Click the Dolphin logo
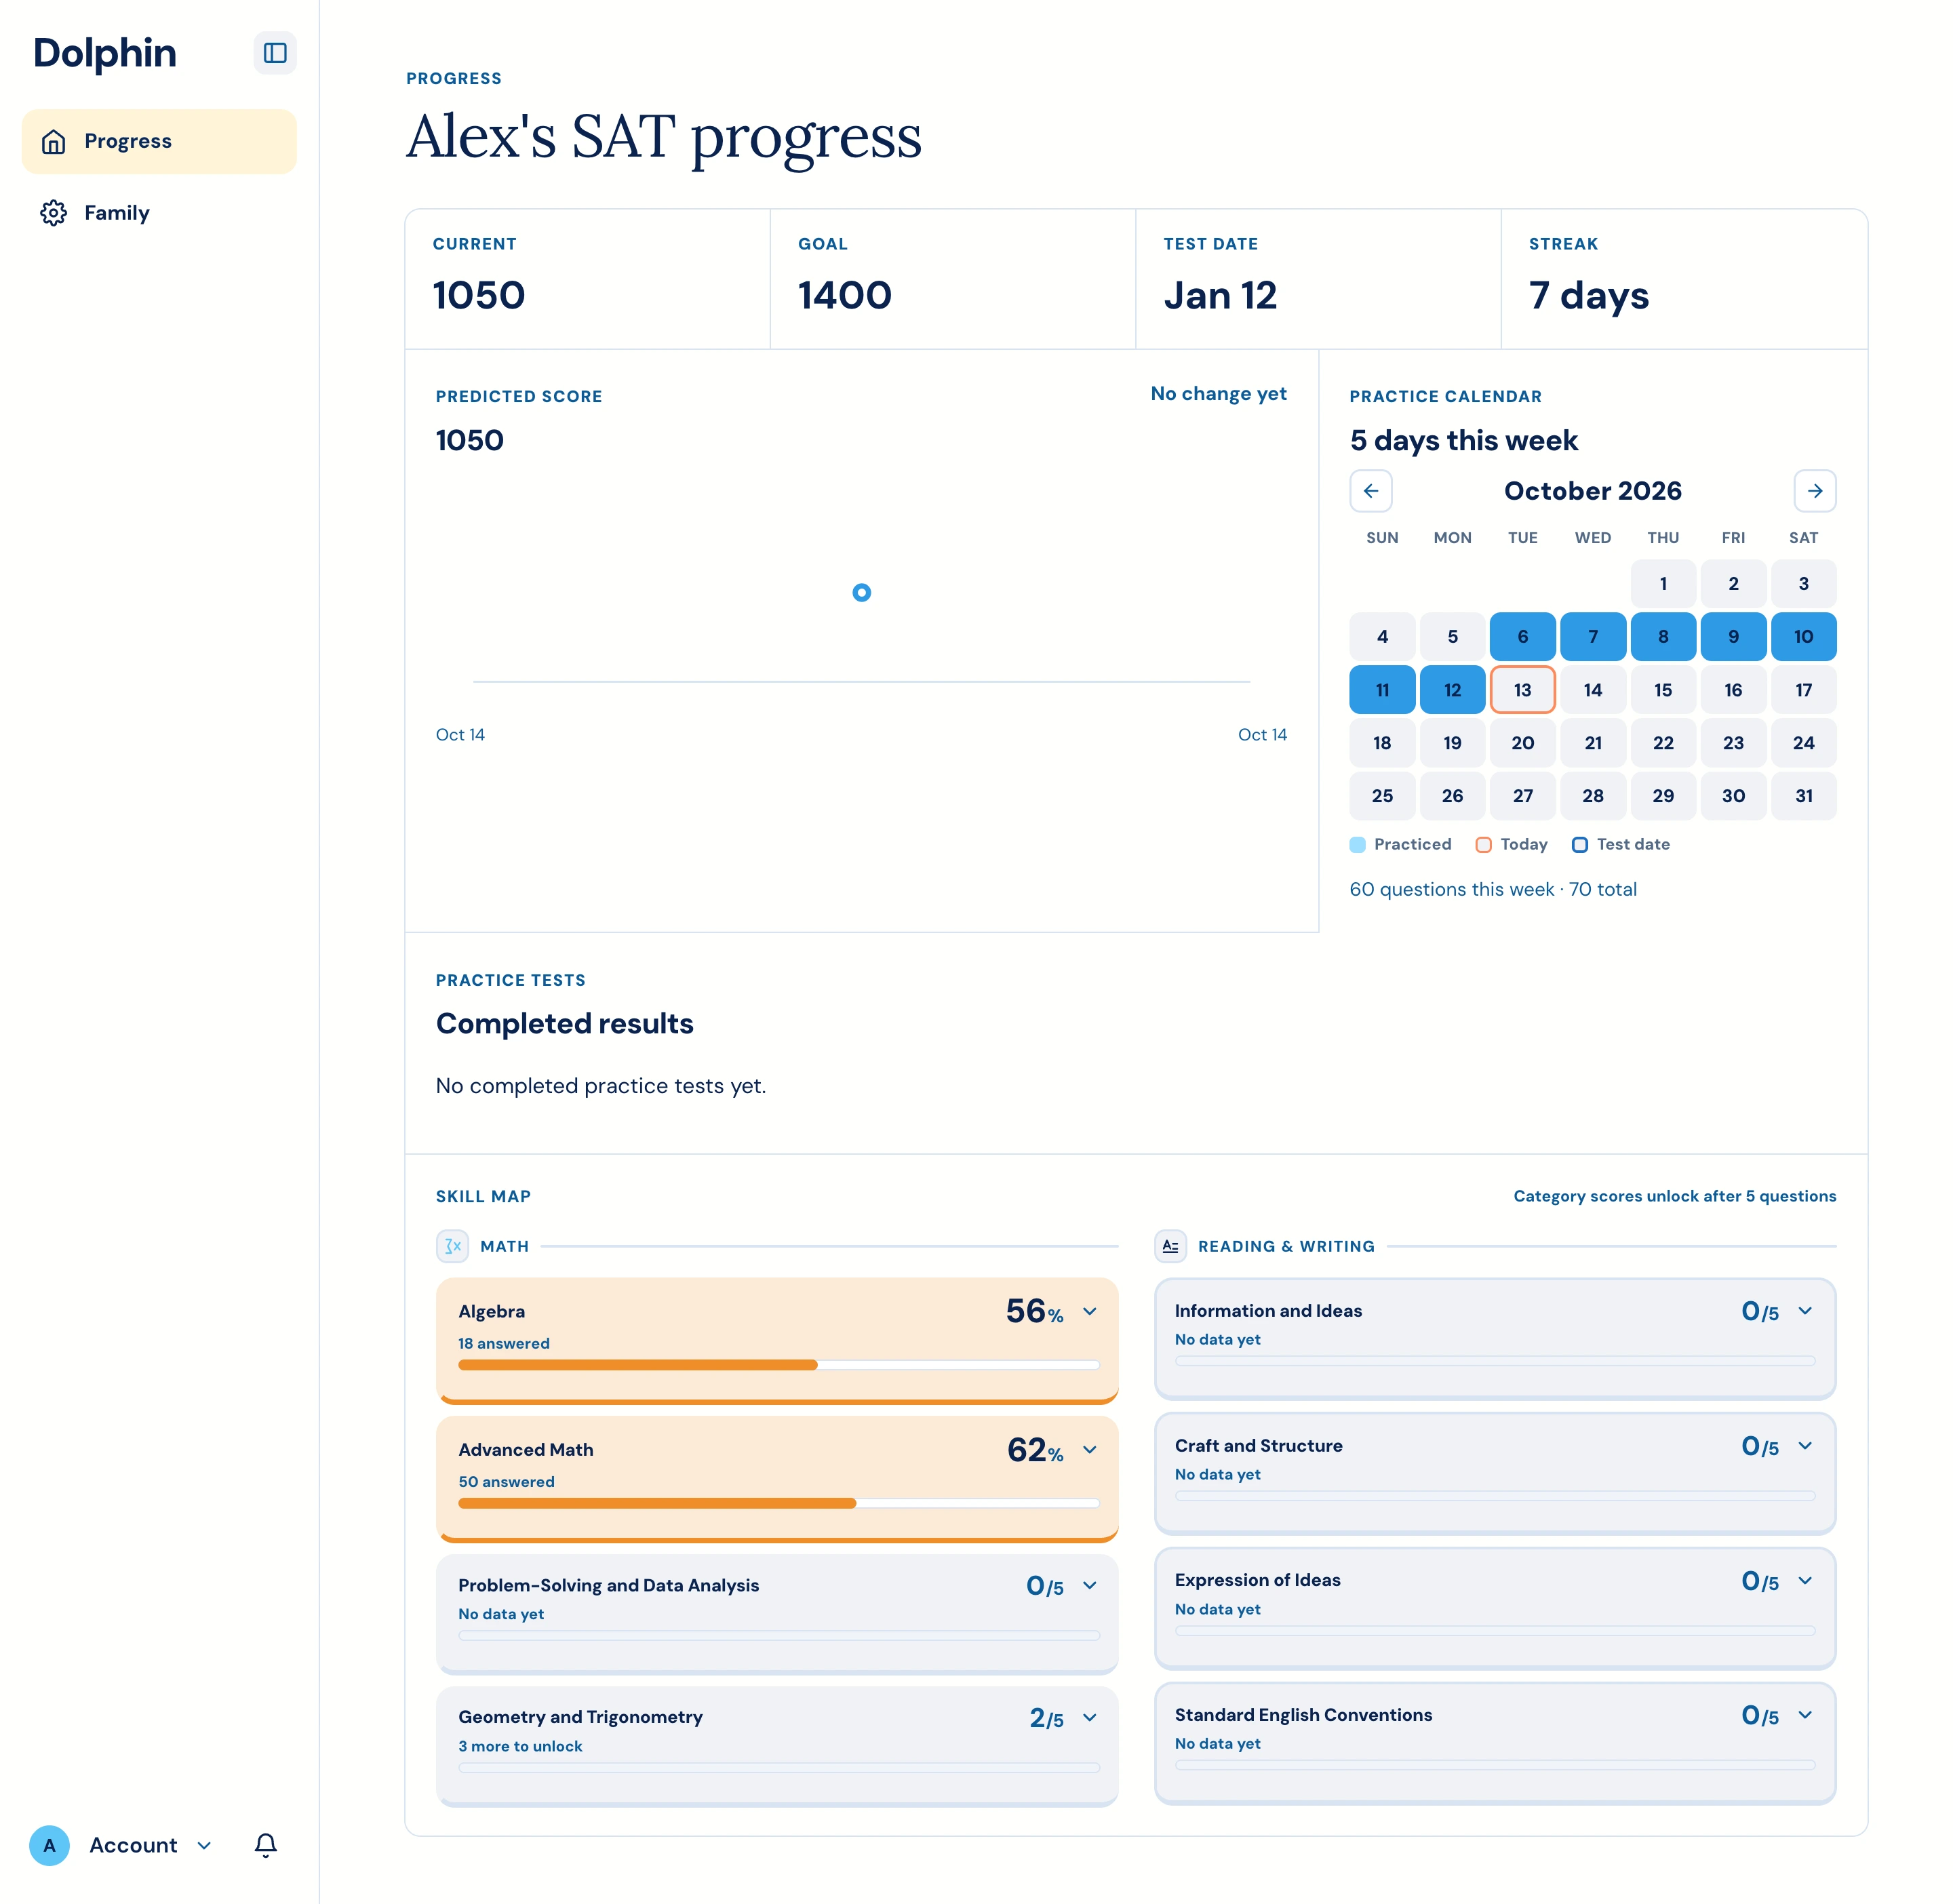Image resolution: width=1953 pixels, height=1904 pixels. click(105, 53)
